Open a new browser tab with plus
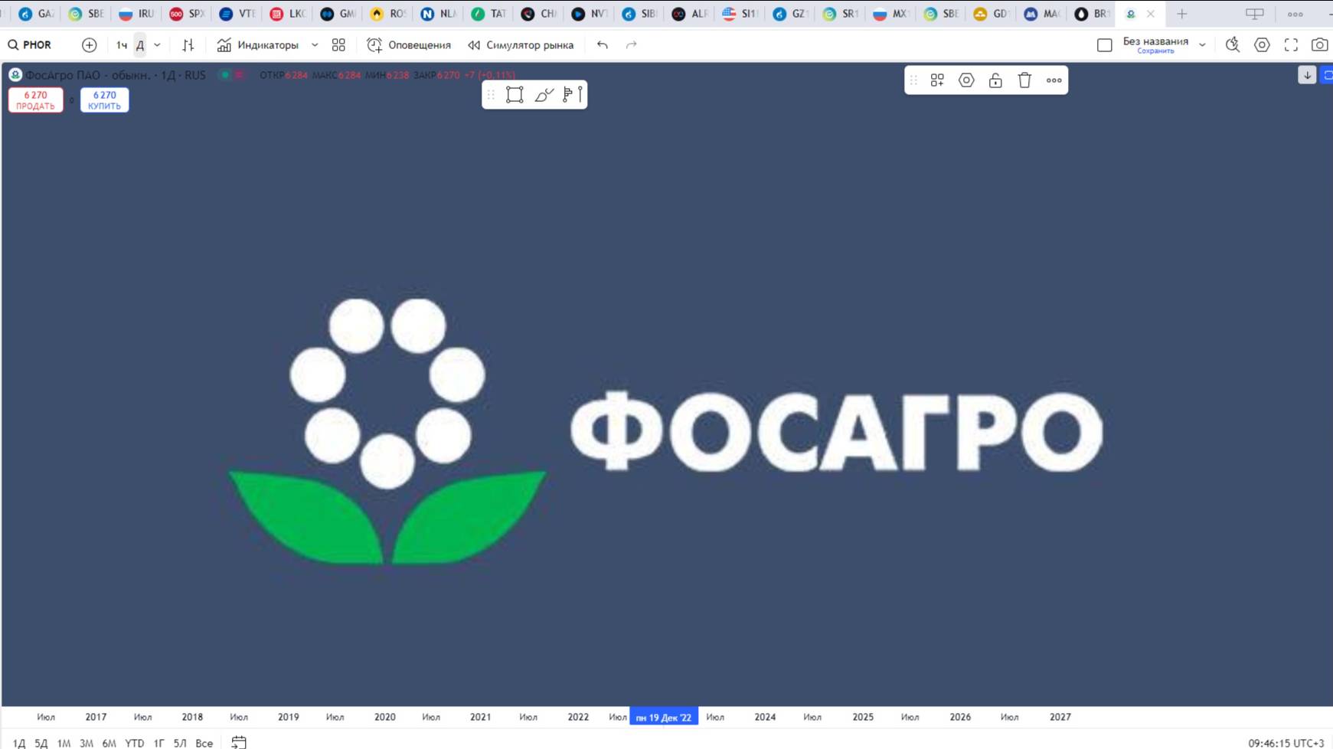1333x749 pixels. (1182, 14)
